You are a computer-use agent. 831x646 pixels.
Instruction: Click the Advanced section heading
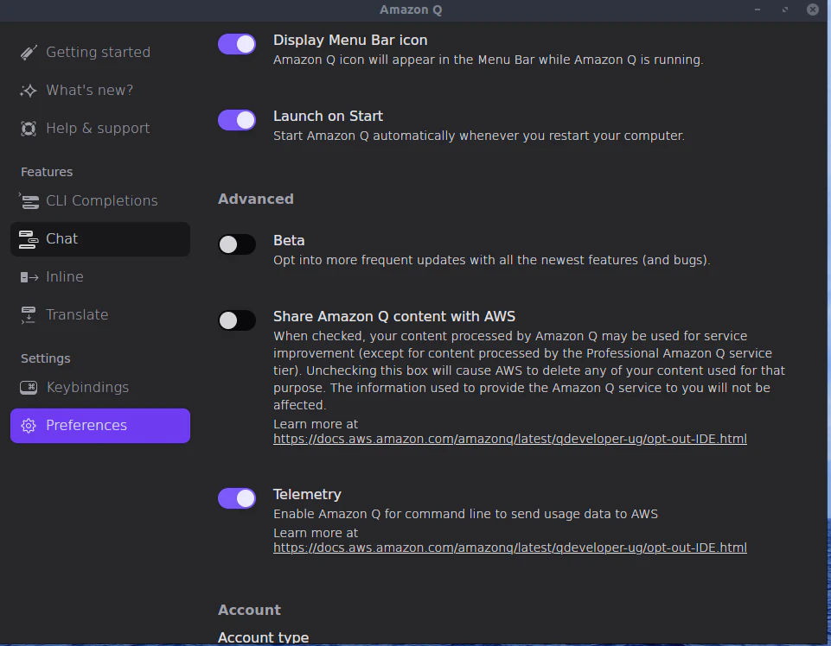pyautogui.click(x=255, y=199)
